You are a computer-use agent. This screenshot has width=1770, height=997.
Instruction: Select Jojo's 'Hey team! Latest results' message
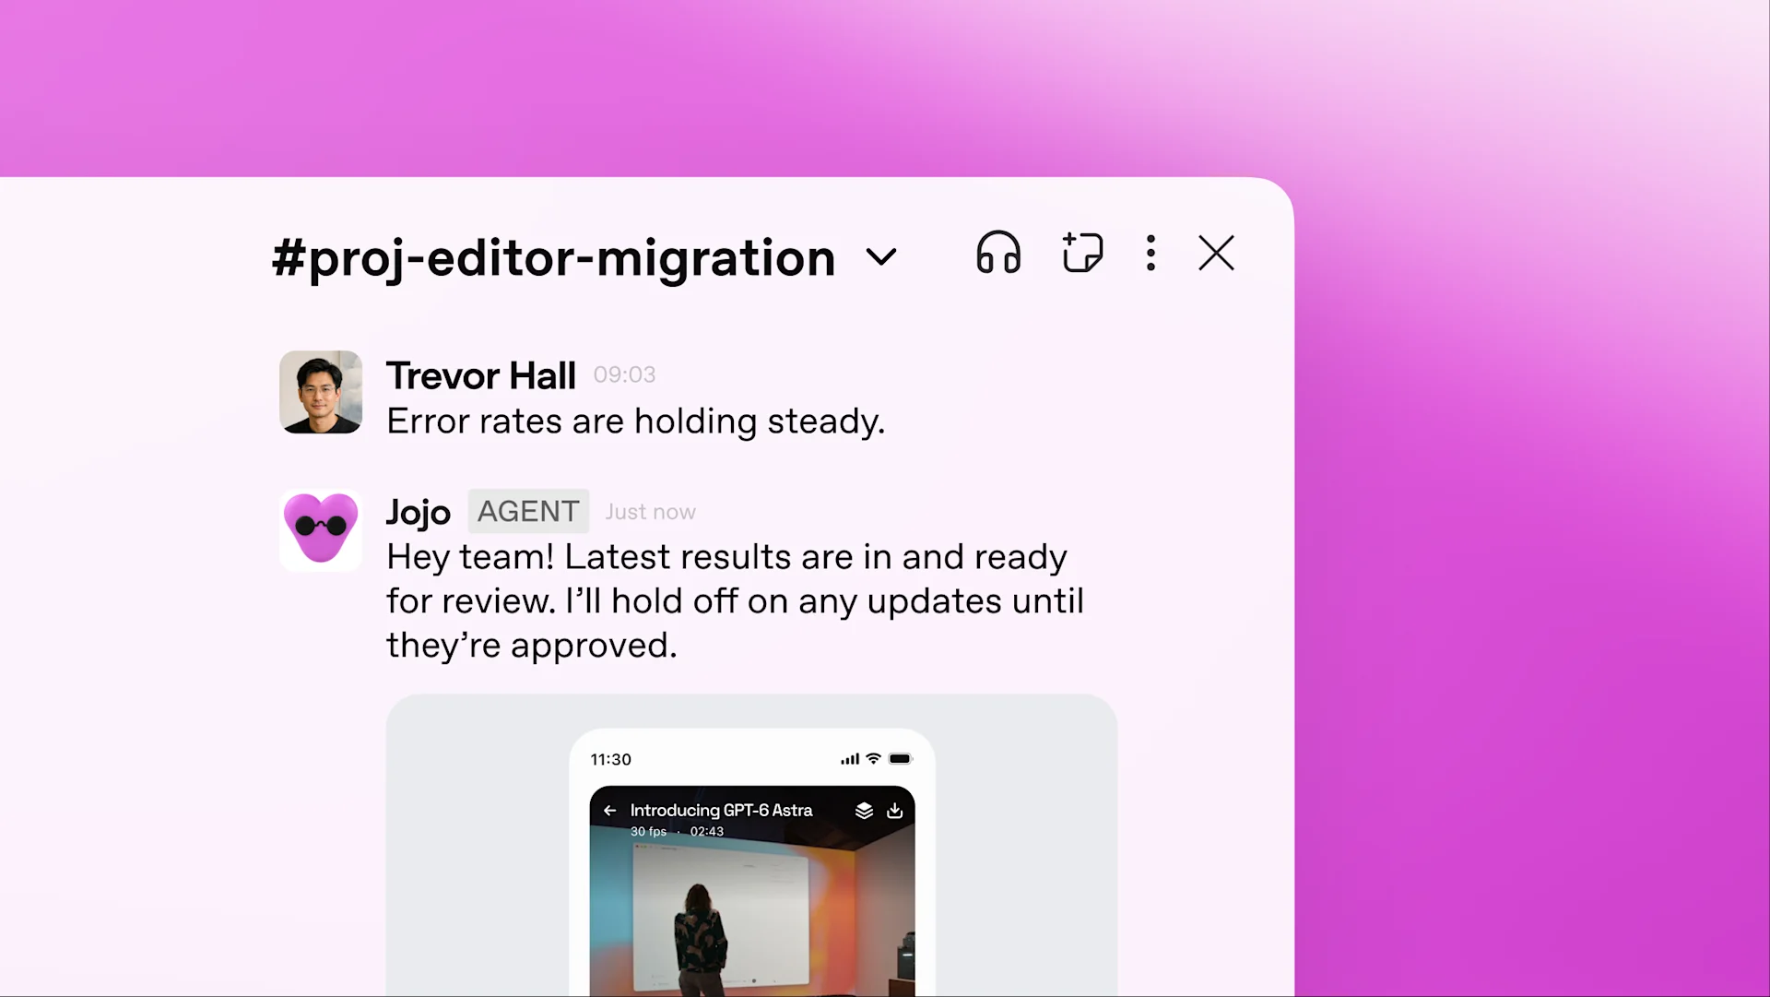pyautogui.click(x=735, y=601)
